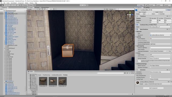
Task: Click the Transform component help icon
Action: click(x=167, y=16)
